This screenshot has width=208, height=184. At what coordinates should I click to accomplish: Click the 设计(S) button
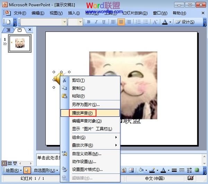coord(185,22)
